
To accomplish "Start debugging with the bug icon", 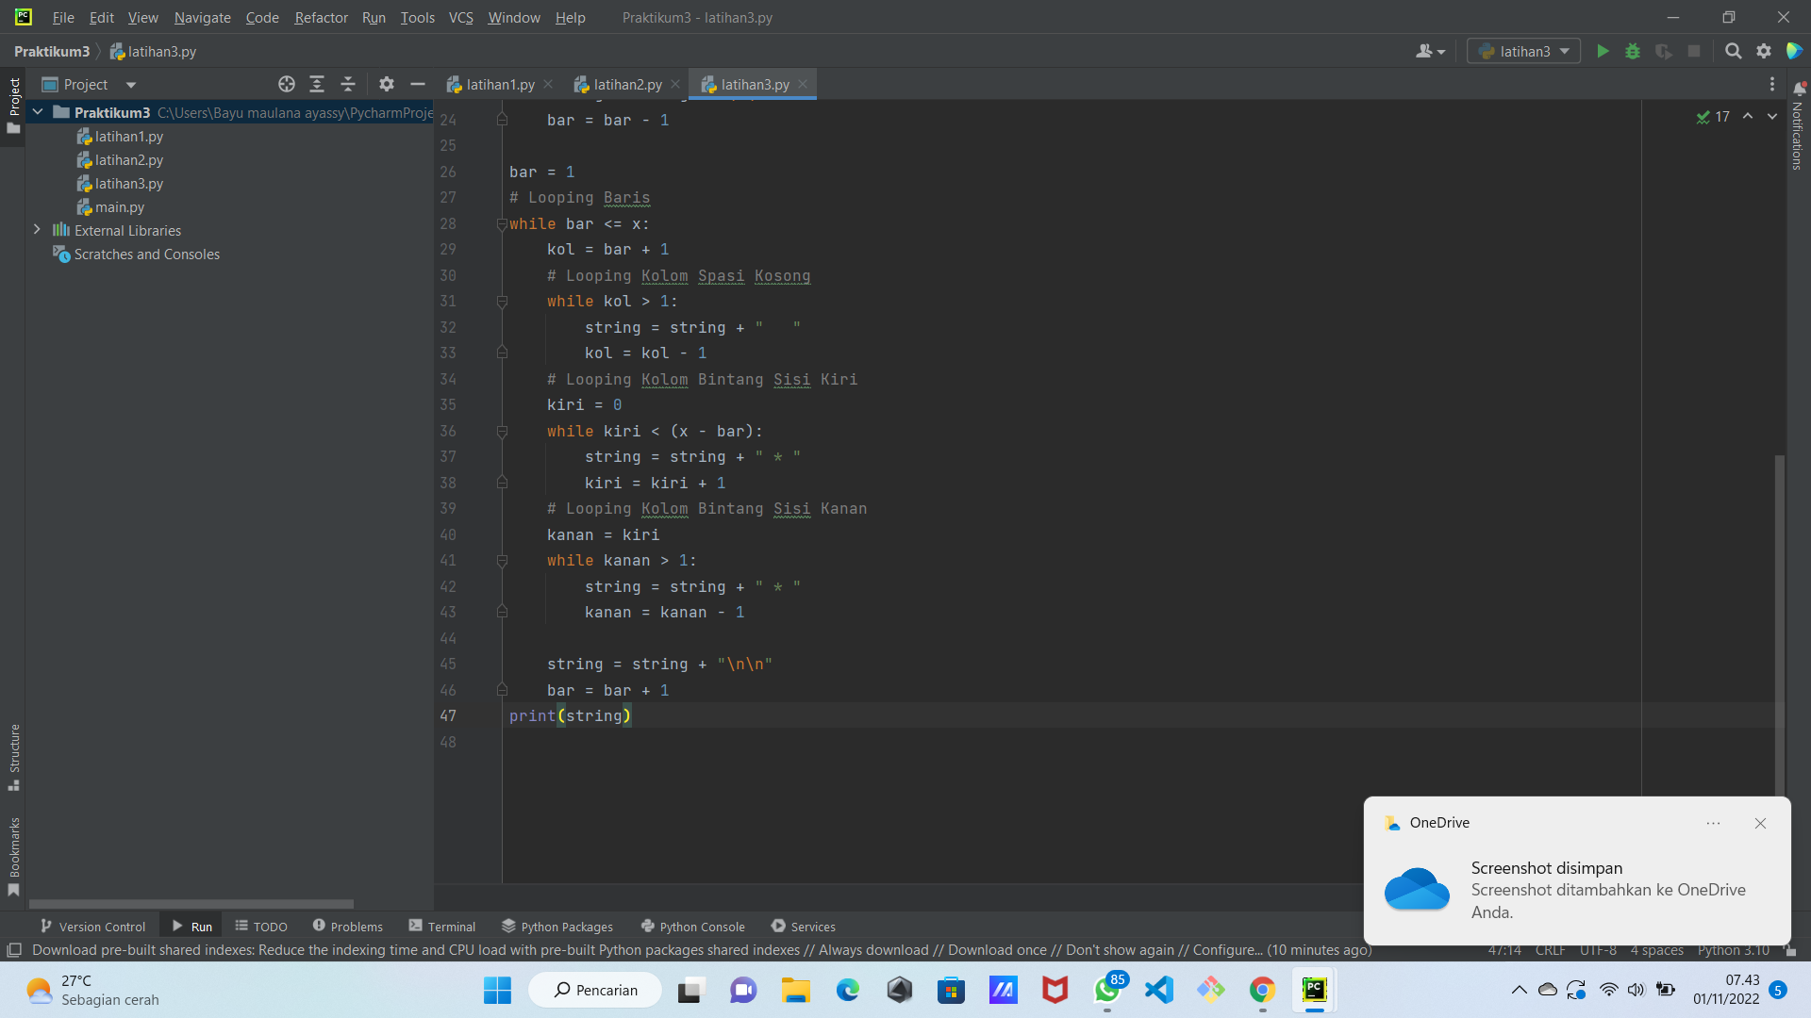I will pyautogui.click(x=1633, y=51).
